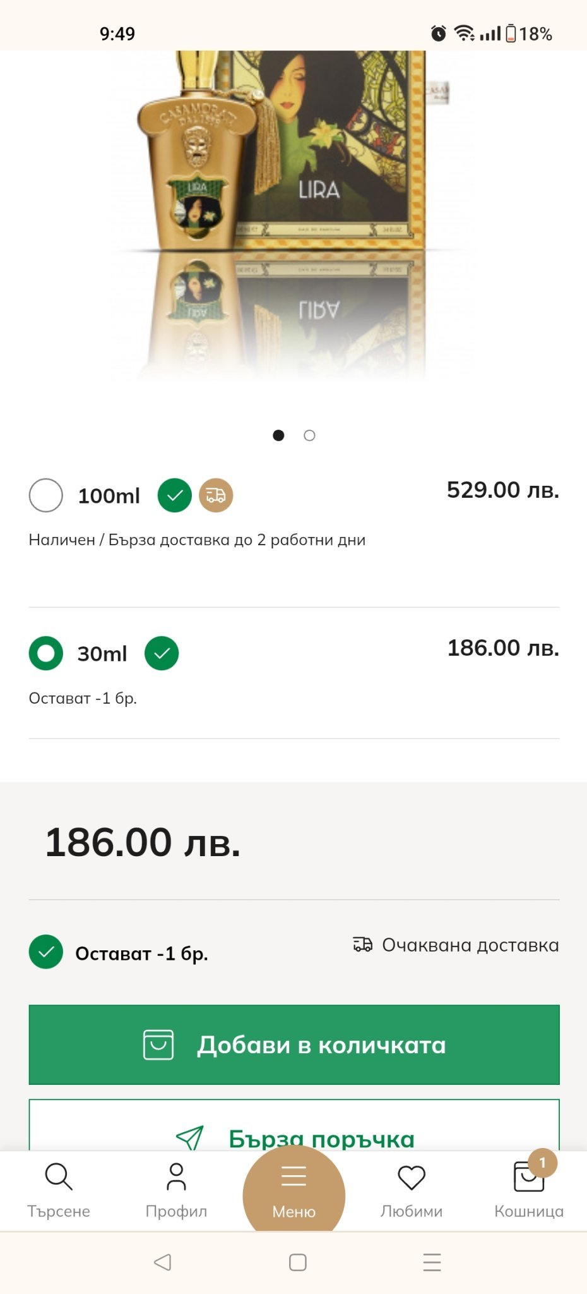Tap the Очаквана доставка delivery link

pyautogui.click(x=456, y=945)
